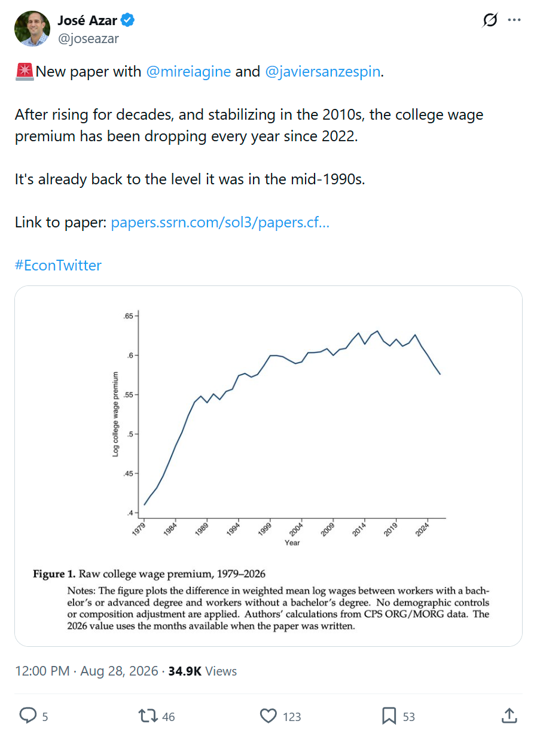The height and width of the screenshot is (733, 537).
Task: Click the blue verified badge
Action: (128, 20)
